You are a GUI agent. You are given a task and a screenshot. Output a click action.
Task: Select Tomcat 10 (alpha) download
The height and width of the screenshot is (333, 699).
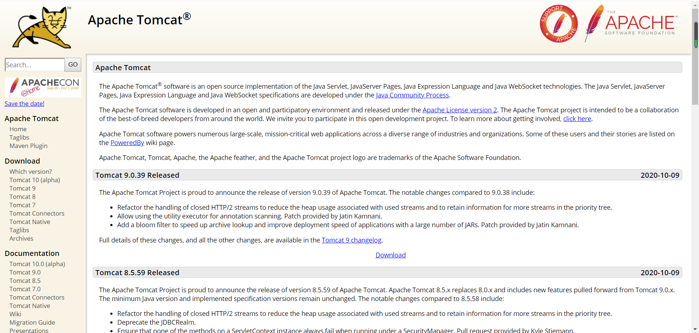pos(35,180)
